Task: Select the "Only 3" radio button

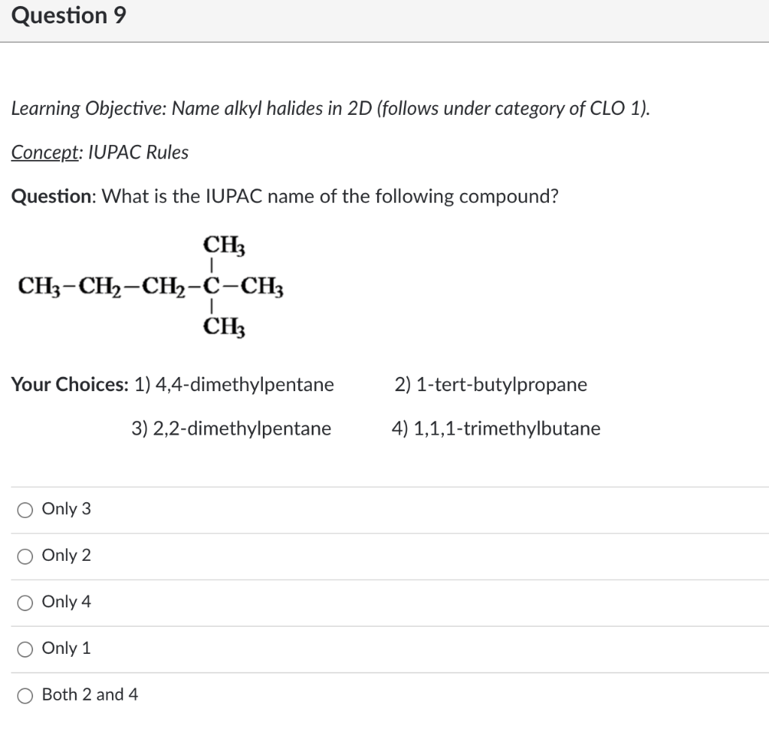Action: [x=25, y=509]
